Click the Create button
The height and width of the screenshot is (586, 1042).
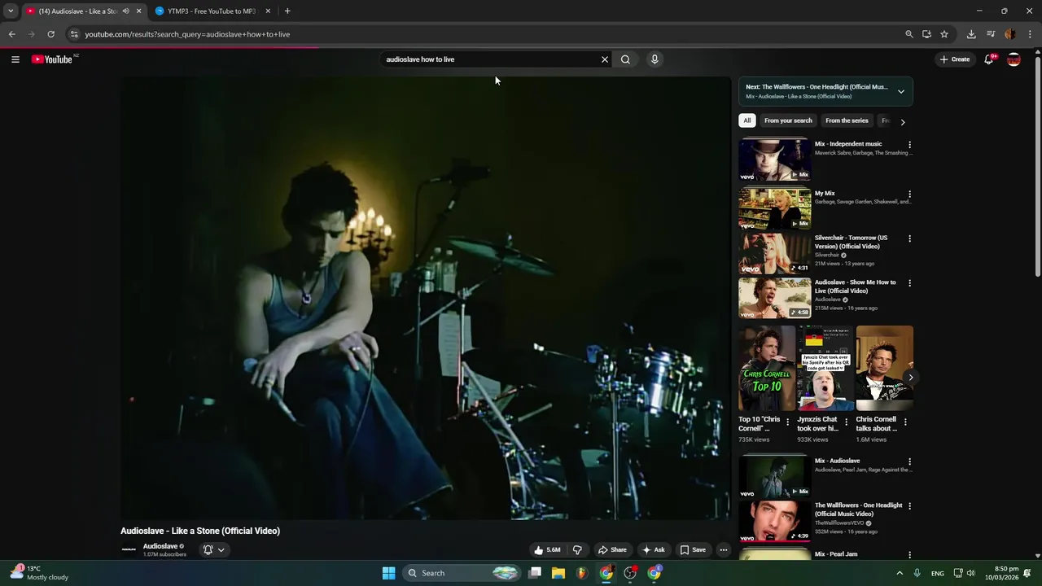(x=954, y=59)
